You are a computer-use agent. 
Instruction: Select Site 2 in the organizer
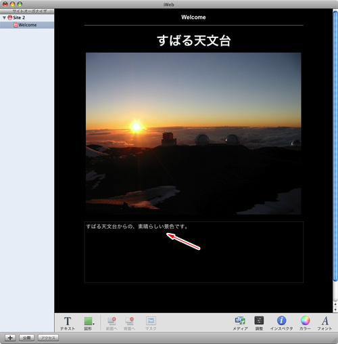pyautogui.click(x=27, y=18)
